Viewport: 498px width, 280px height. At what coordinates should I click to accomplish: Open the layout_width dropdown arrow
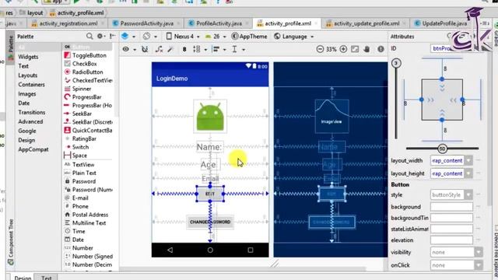[468, 160]
